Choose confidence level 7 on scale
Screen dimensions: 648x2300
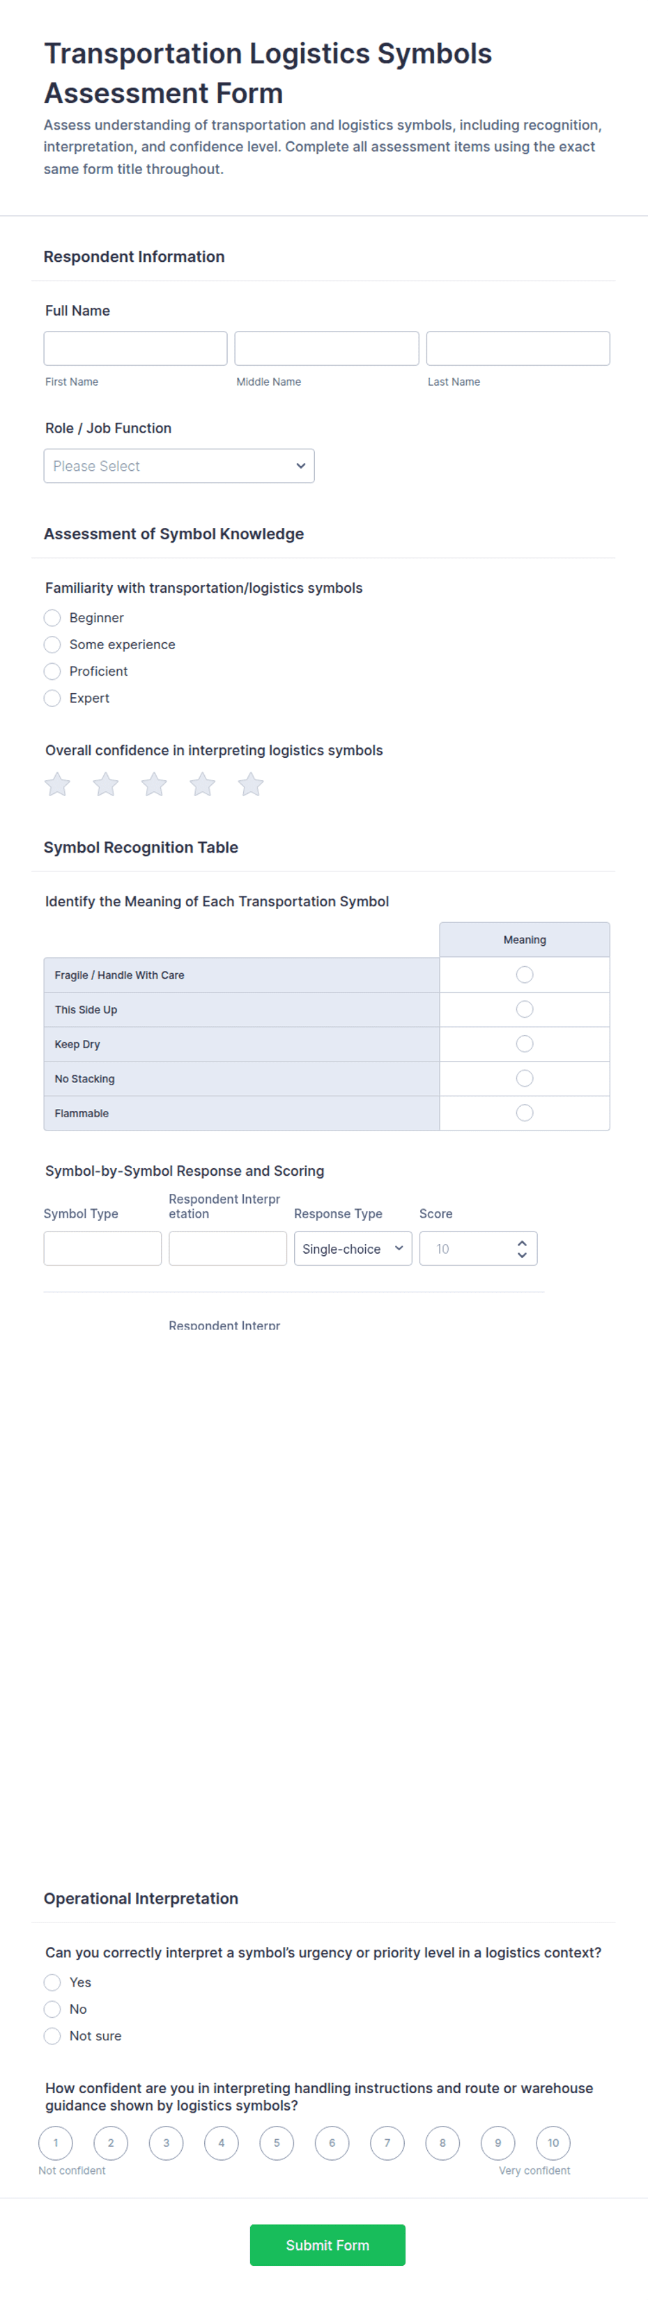click(x=387, y=2142)
